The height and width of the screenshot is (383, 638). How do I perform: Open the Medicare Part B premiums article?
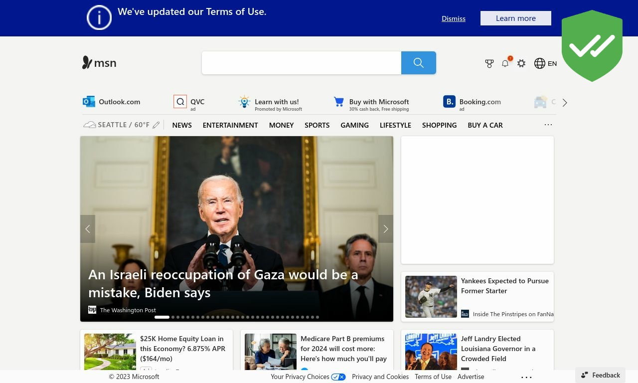(344, 349)
